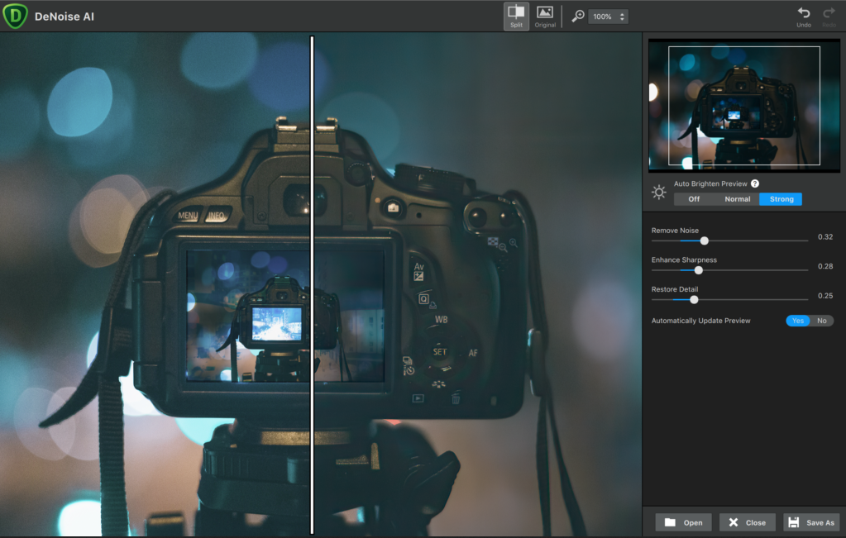Open Auto Brighten Preview help tooltip
Image resolution: width=846 pixels, height=538 pixels.
[x=755, y=183]
